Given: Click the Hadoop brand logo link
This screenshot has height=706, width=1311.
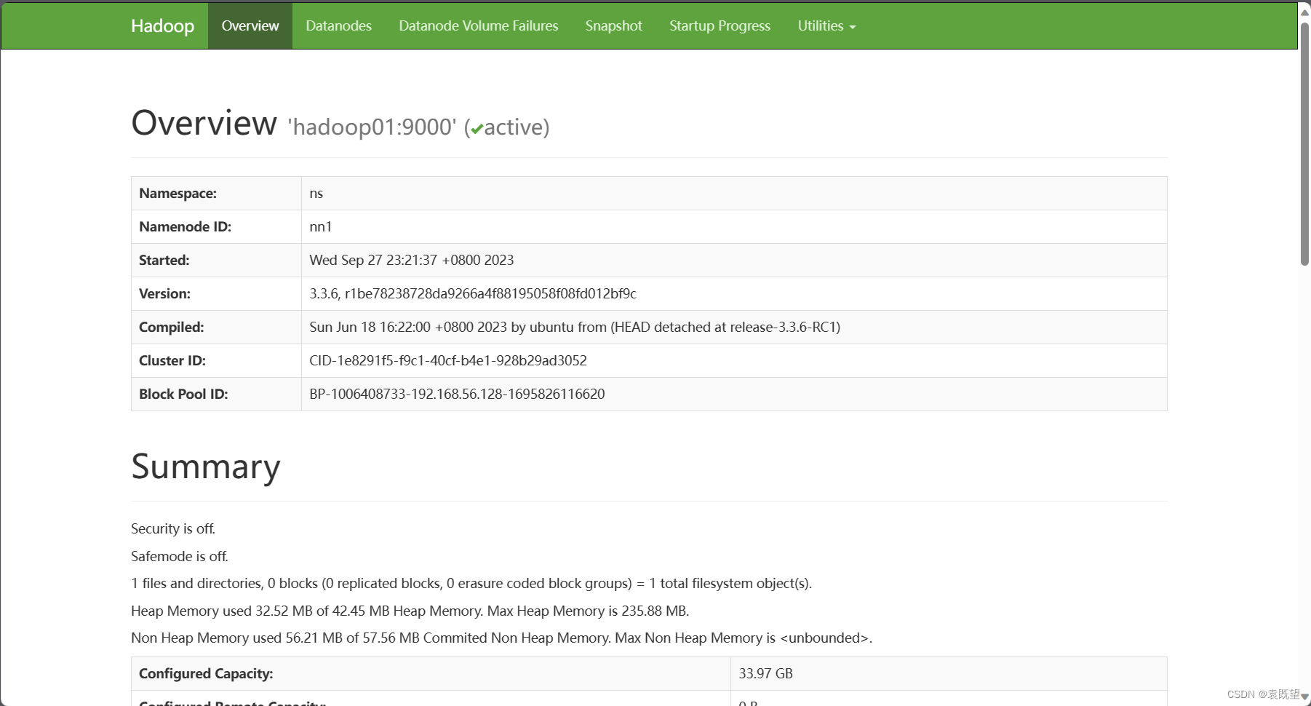Looking at the screenshot, I should (162, 25).
